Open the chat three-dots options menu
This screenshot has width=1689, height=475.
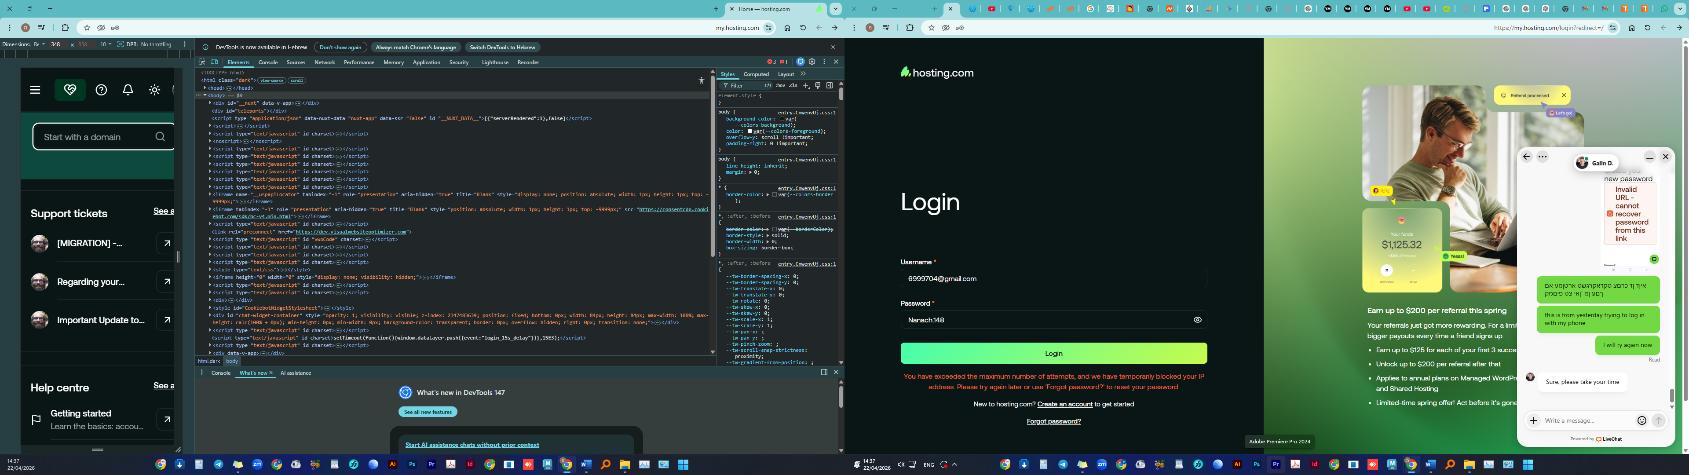pyautogui.click(x=1543, y=157)
